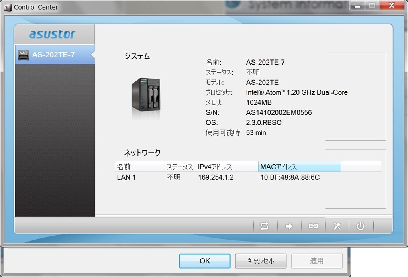Click the キャンセル button in background dialog
This screenshot has height=277, width=408.
coord(261,261)
